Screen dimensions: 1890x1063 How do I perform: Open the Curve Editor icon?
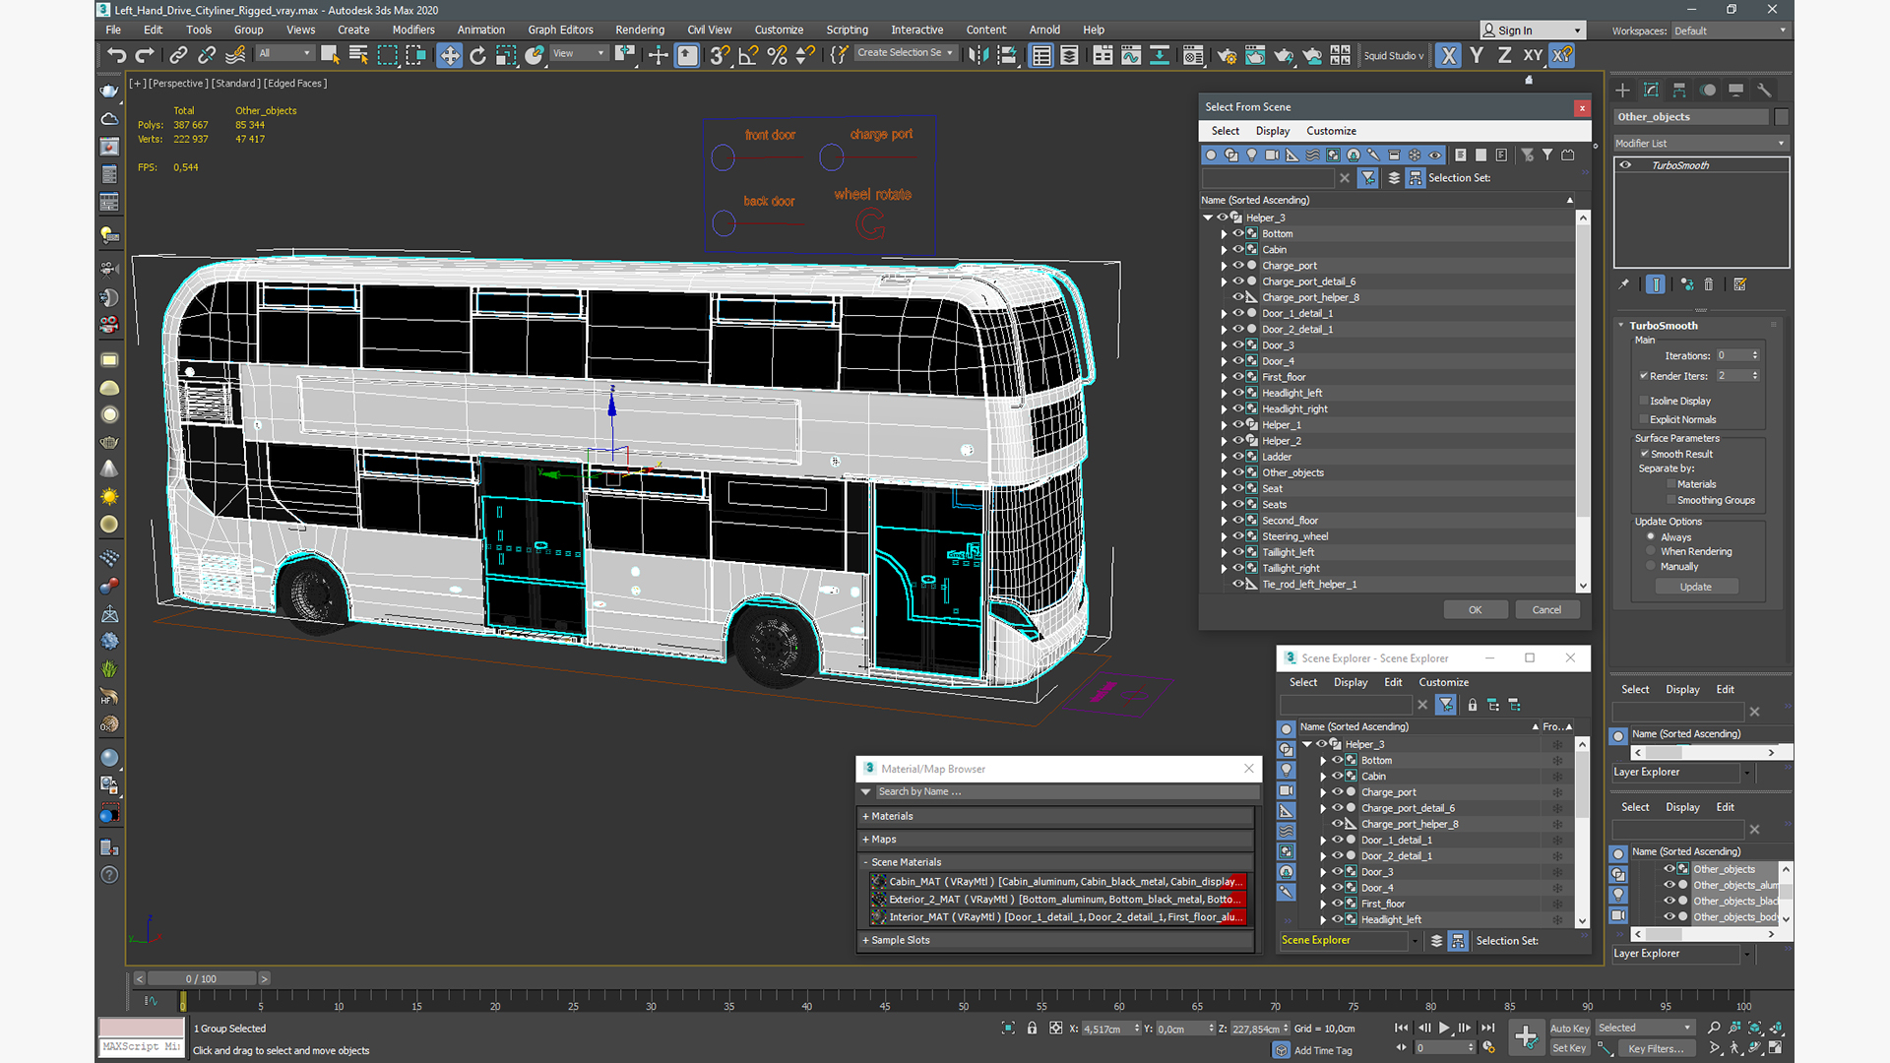click(1131, 55)
